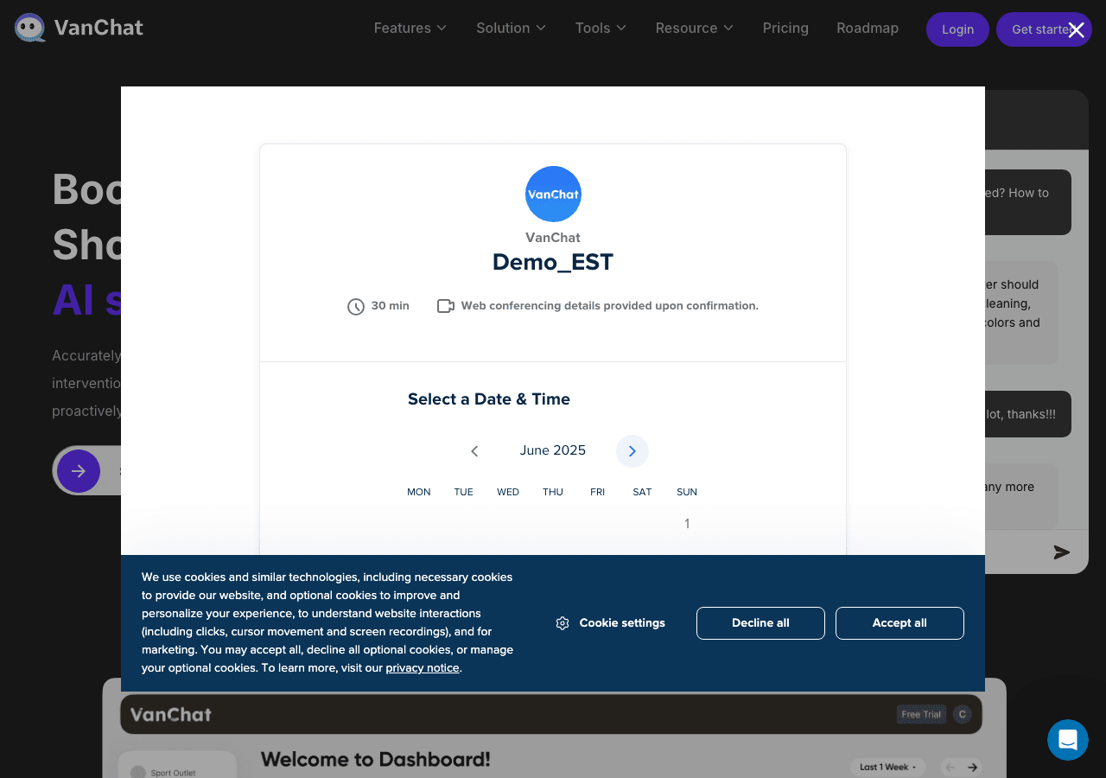The height and width of the screenshot is (778, 1106).
Task: Open Cookie settings
Action: point(611,623)
